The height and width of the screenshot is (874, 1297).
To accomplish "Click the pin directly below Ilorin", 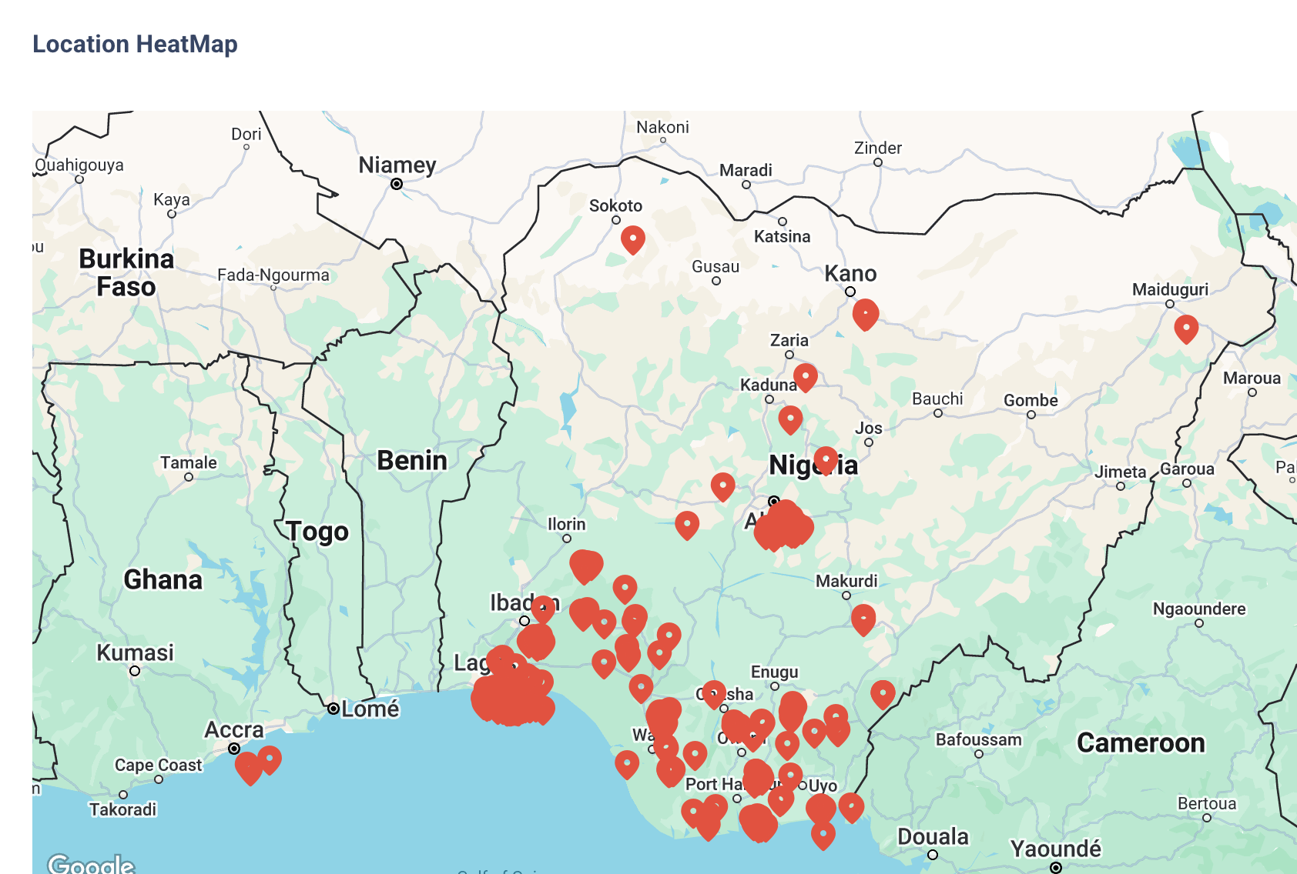I will pyautogui.click(x=585, y=566).
